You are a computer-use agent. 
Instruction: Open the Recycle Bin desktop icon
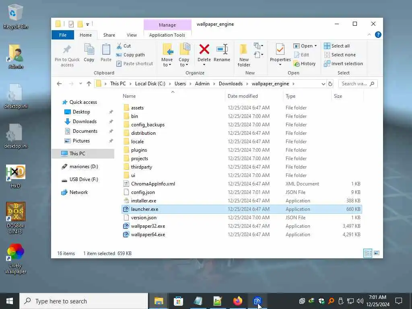[x=16, y=17]
